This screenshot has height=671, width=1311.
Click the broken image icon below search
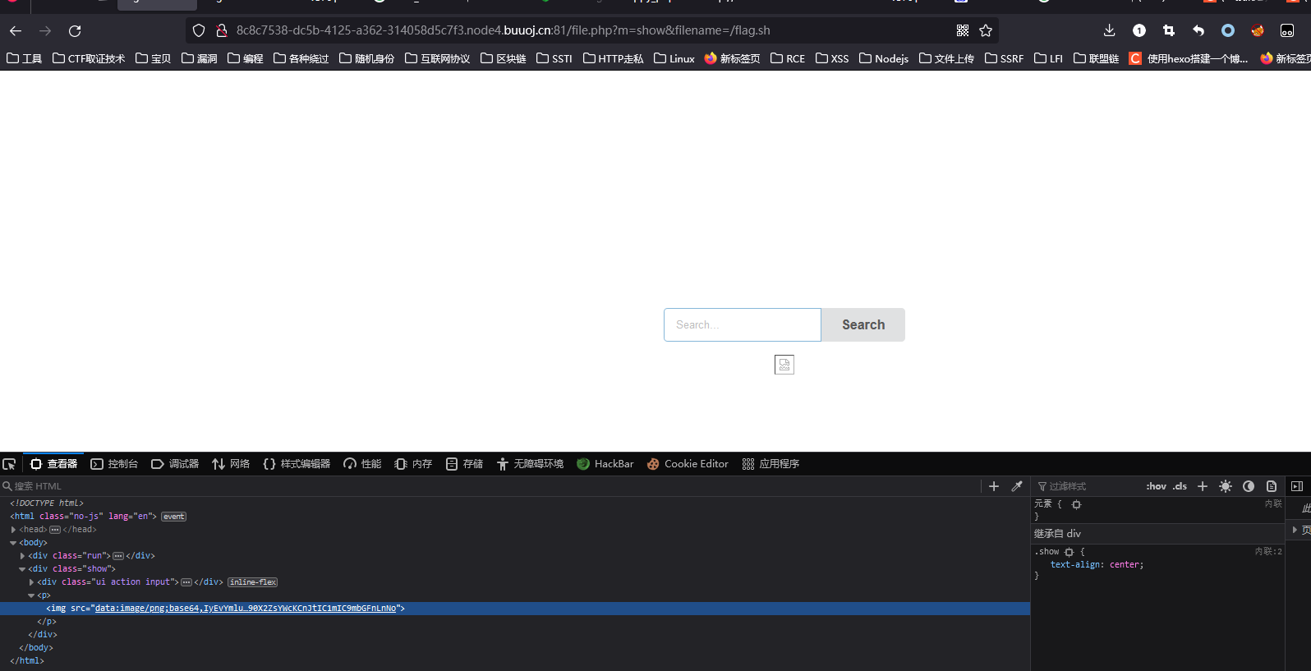tap(784, 365)
